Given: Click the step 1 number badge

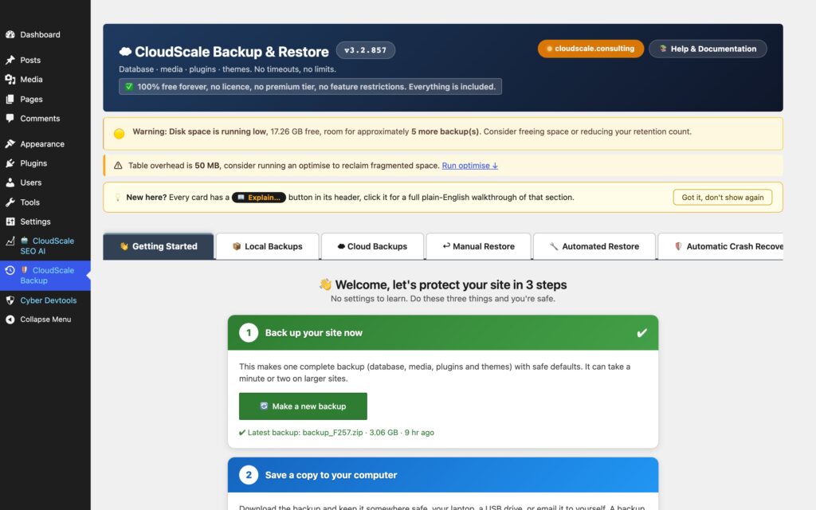Looking at the screenshot, I should click(249, 332).
